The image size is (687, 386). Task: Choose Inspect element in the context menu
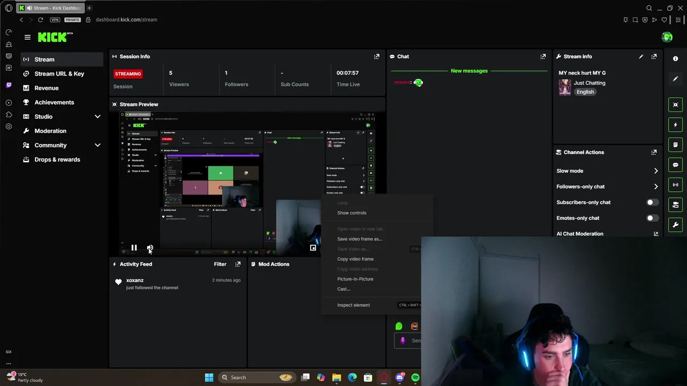coord(353,305)
